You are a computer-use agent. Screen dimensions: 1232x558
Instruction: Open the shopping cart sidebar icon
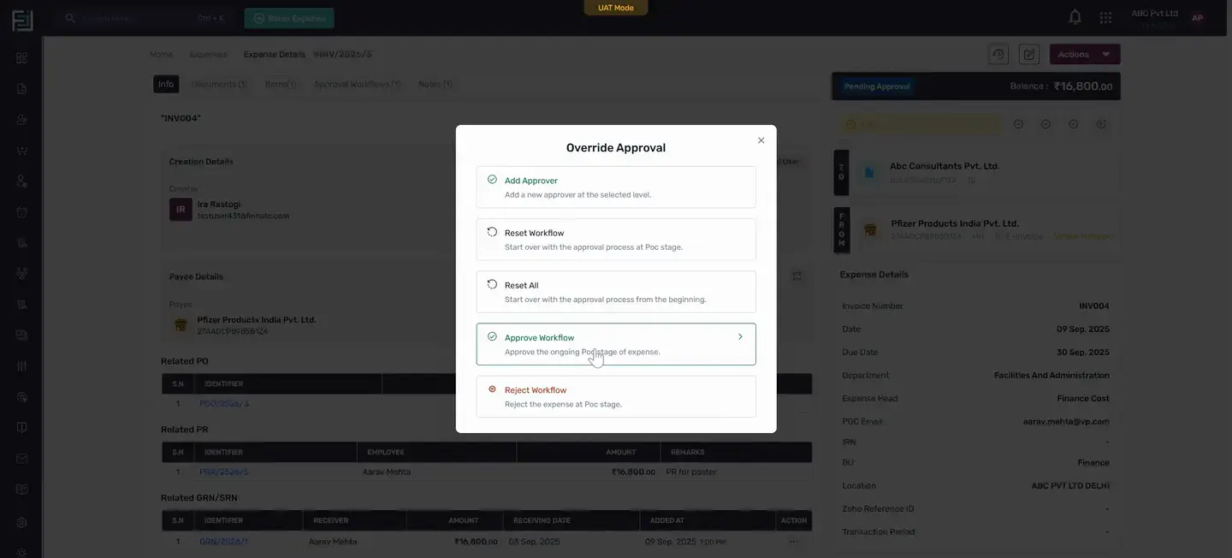click(x=21, y=150)
